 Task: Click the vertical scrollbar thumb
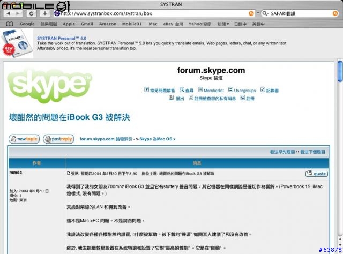340,72
